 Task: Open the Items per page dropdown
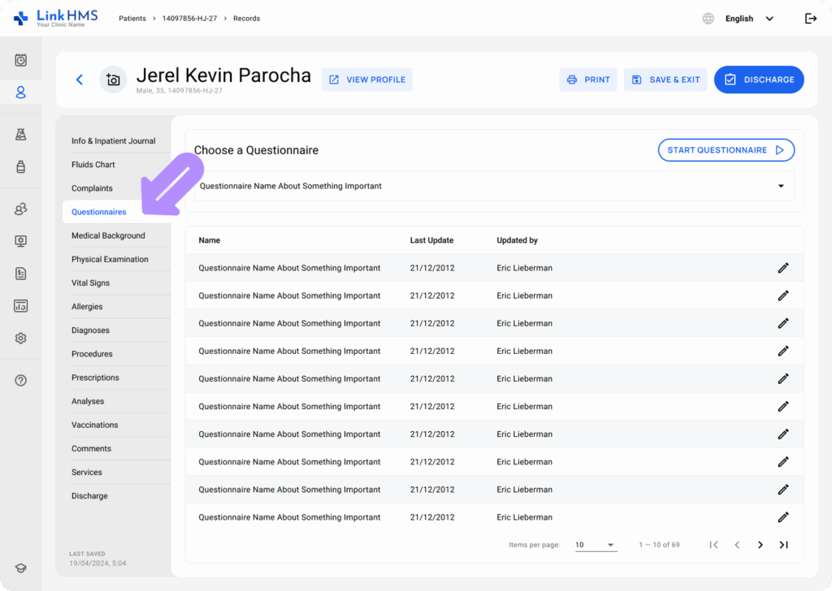tap(596, 545)
